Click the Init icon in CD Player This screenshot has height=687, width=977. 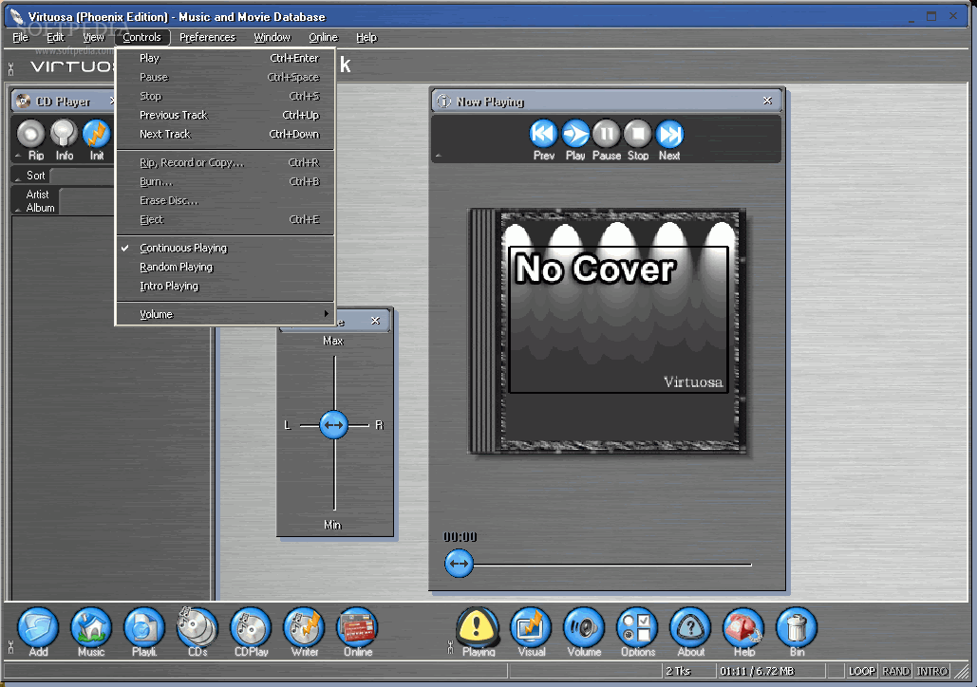coord(97,140)
